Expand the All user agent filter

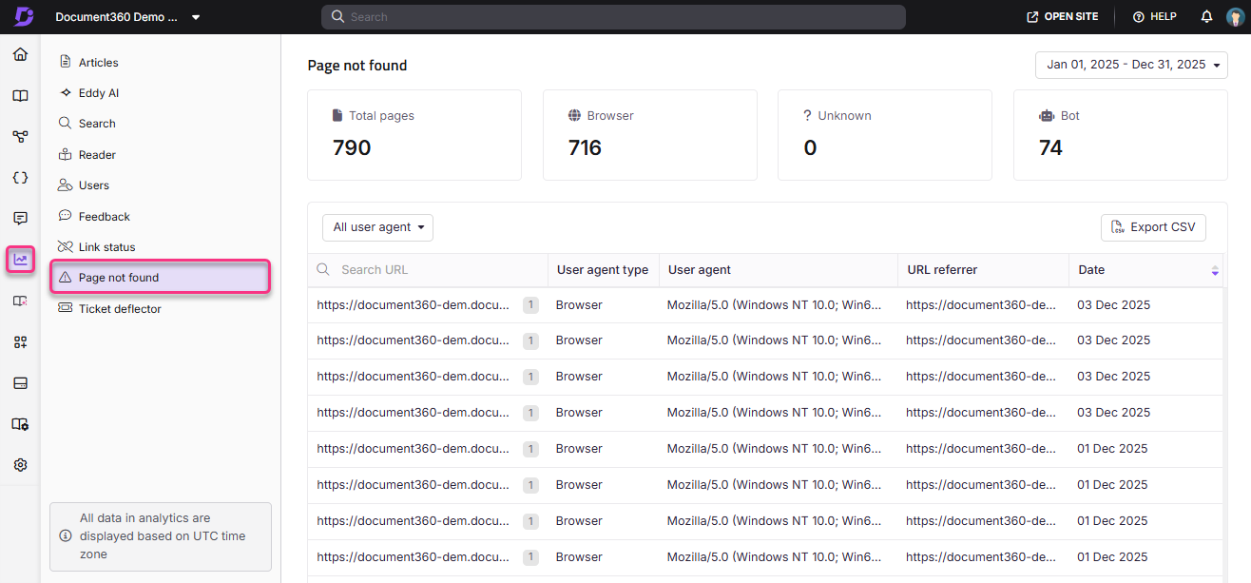(x=377, y=227)
